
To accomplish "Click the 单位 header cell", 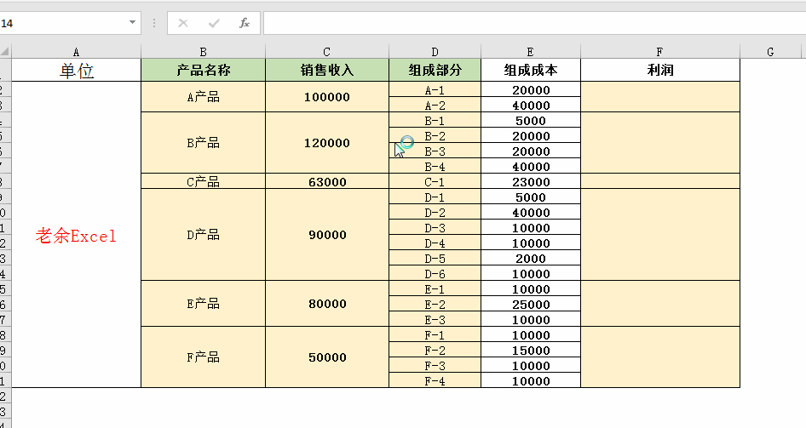I will point(76,70).
